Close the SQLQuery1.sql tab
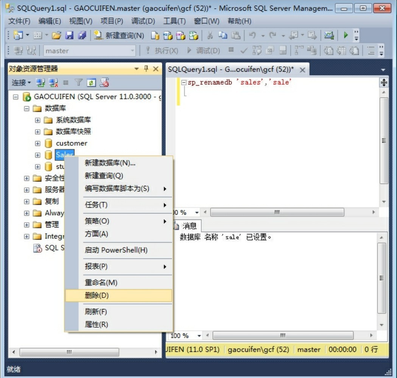Screen dimensions: 397x378 (x=302, y=70)
